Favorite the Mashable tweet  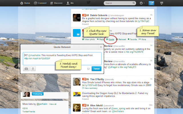[132, 39]
